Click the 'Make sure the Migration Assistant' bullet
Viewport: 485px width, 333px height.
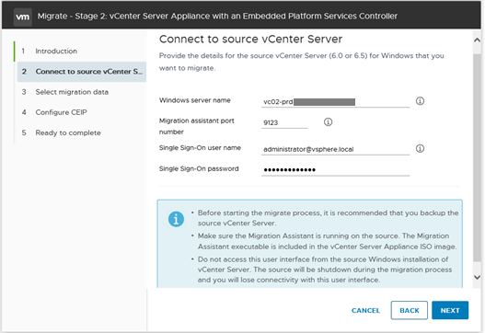(x=328, y=241)
